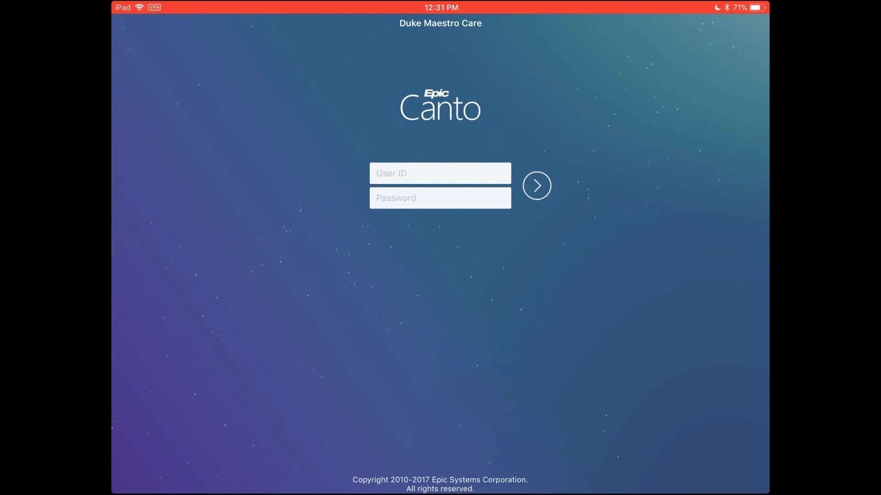The width and height of the screenshot is (881, 495).
Task: Open the status bar clock showing 12:31 PM
Action: click(x=440, y=7)
